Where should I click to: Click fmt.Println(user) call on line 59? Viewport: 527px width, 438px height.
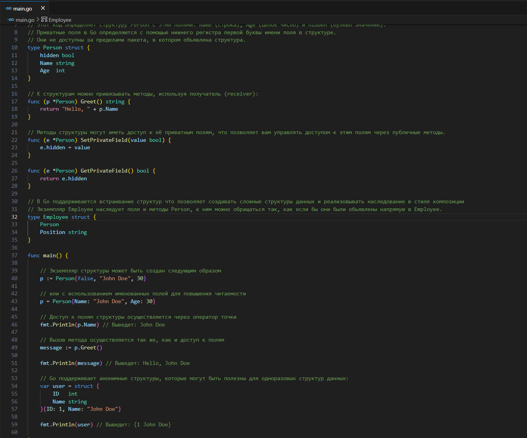[x=67, y=424]
